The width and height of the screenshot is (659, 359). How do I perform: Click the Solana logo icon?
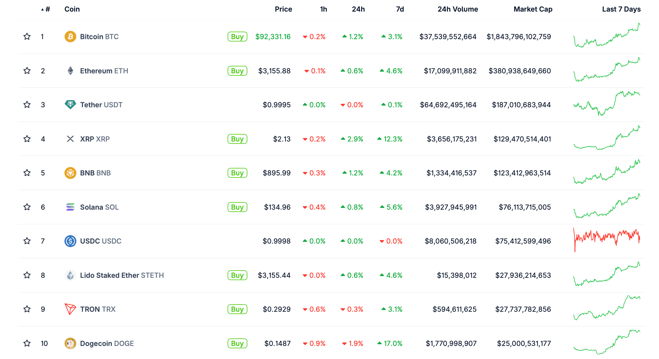[x=70, y=207]
